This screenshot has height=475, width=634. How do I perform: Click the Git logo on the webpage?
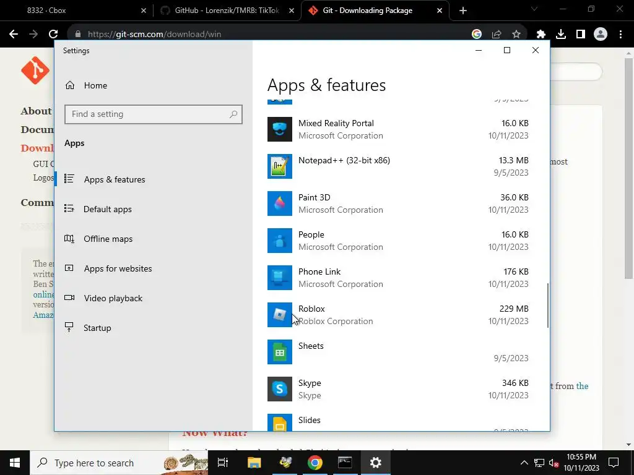[x=35, y=71]
